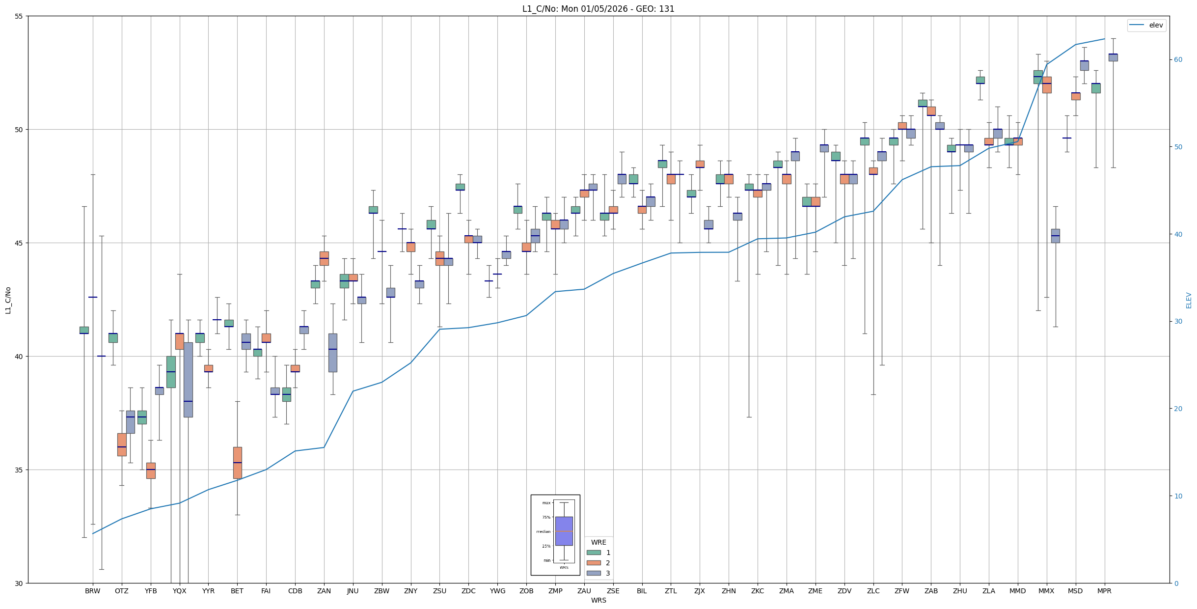Click the ZFW x-axis tick label
1197x609 pixels.
[902, 591]
